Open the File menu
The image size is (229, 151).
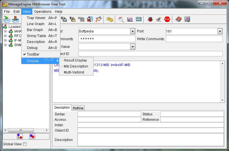7,12
